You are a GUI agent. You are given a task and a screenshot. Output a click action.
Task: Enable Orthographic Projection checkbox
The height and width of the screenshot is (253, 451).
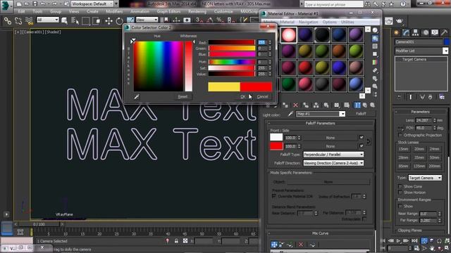pyautogui.click(x=400, y=135)
